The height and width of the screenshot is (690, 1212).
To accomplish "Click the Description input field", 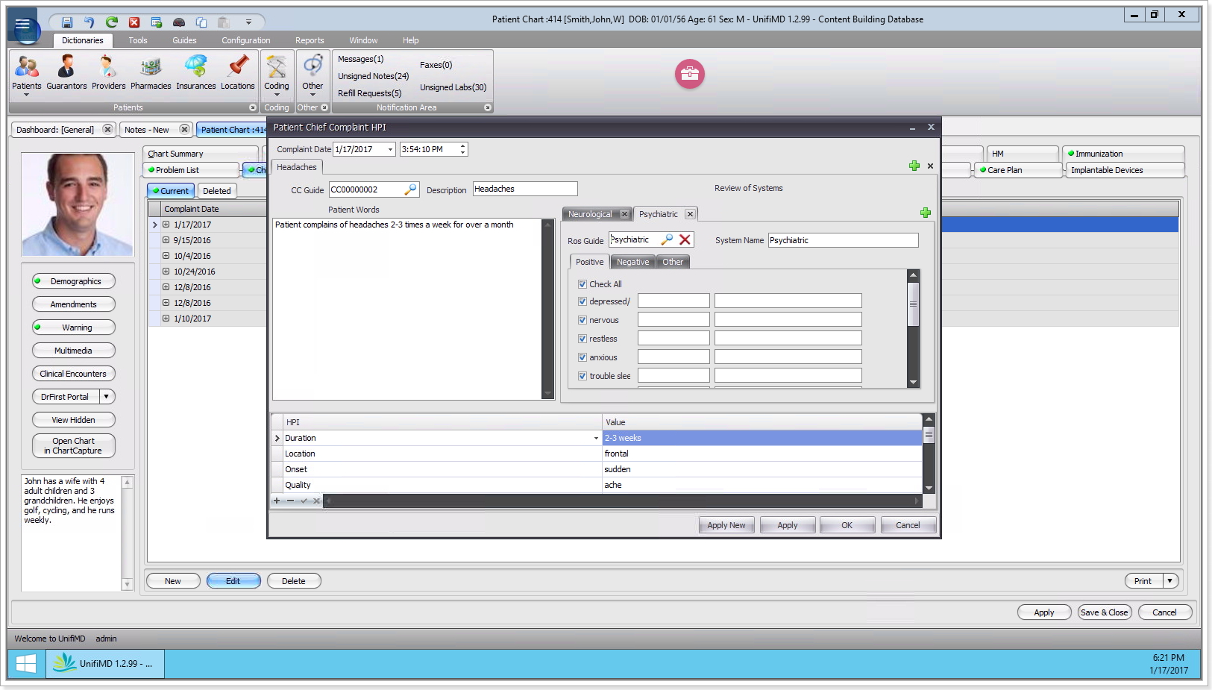I will coord(525,189).
